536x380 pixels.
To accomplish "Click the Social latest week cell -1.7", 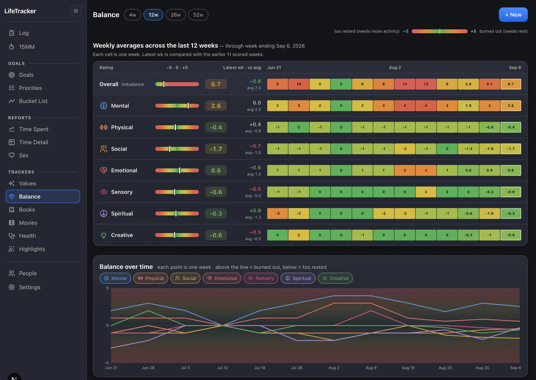I will (511, 149).
